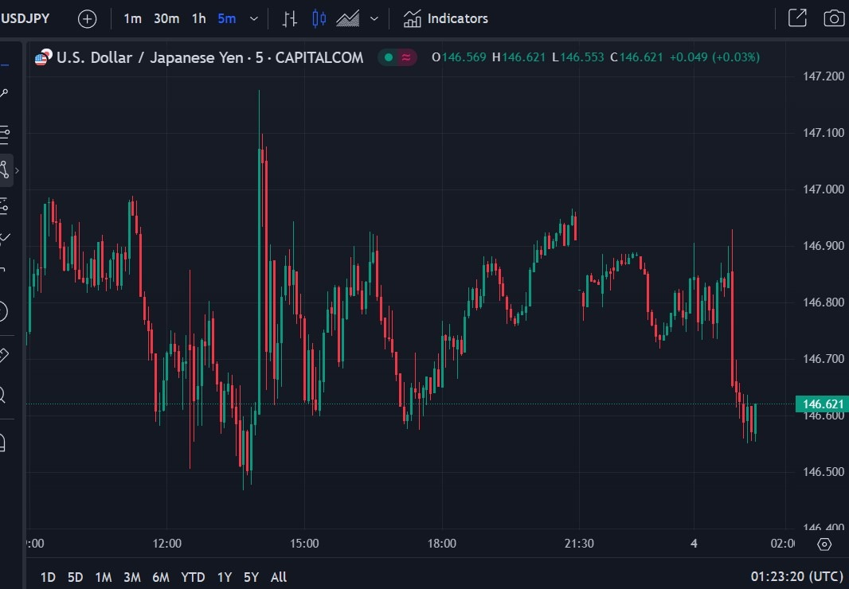Click the open value O146.569

(x=460, y=57)
